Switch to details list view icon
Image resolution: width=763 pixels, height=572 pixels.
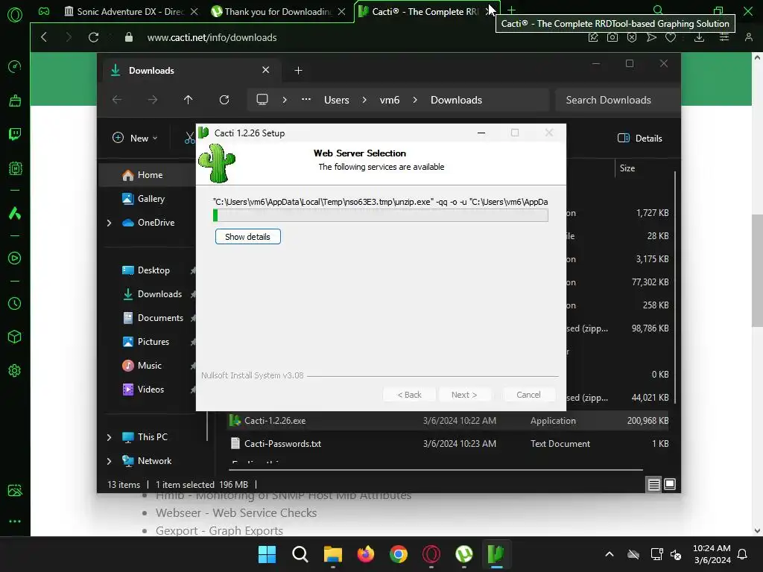[x=654, y=484]
